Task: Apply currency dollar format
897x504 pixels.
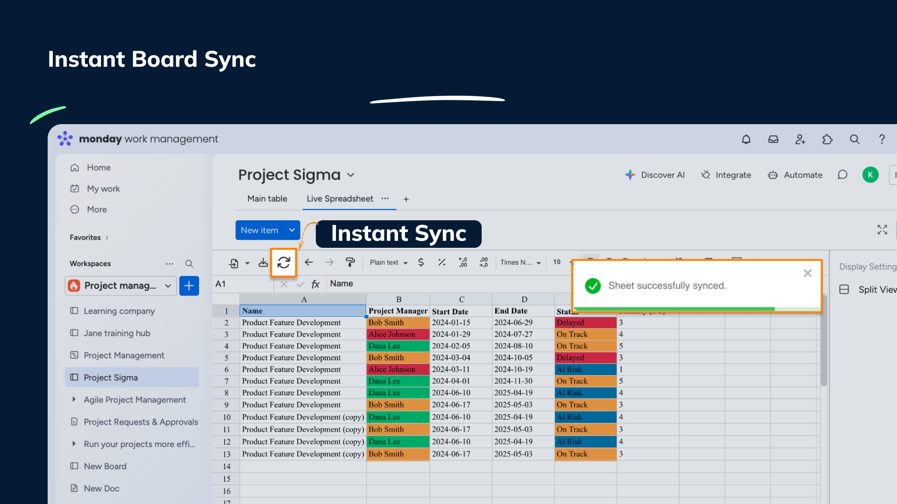Action: click(421, 262)
